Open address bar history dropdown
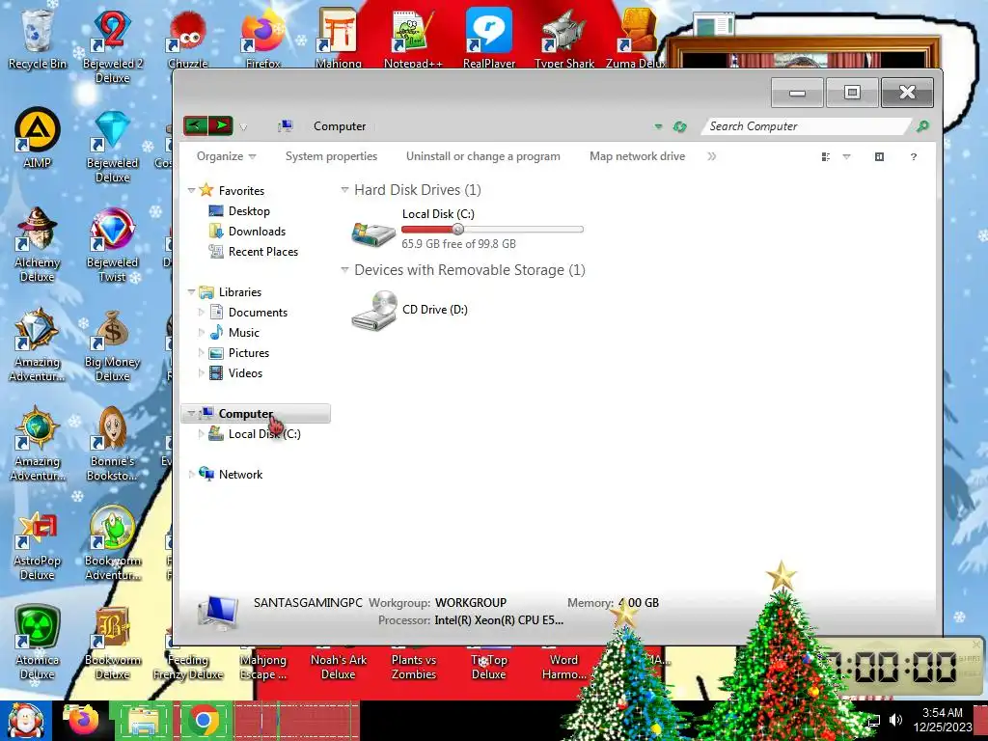 click(x=658, y=126)
